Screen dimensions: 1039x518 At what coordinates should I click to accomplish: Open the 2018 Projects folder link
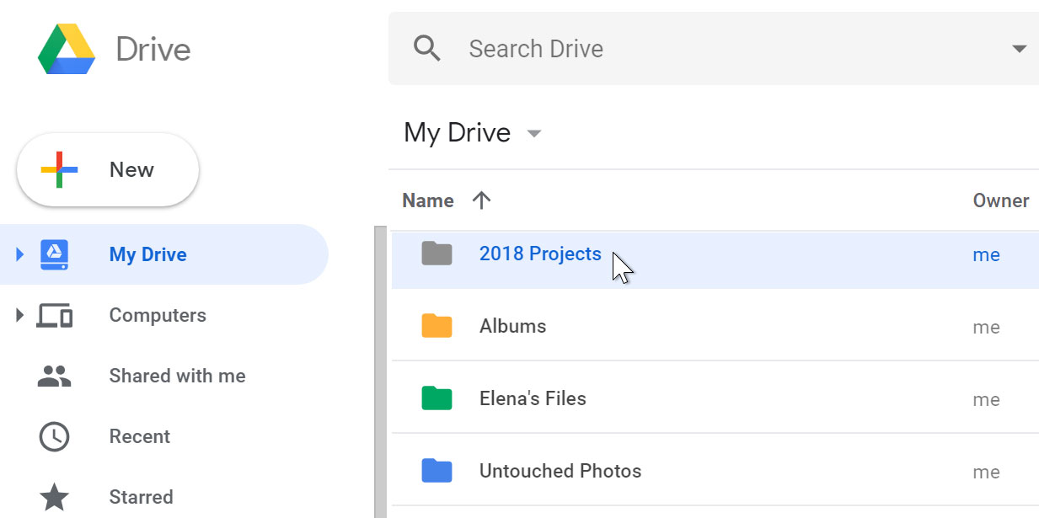(540, 254)
